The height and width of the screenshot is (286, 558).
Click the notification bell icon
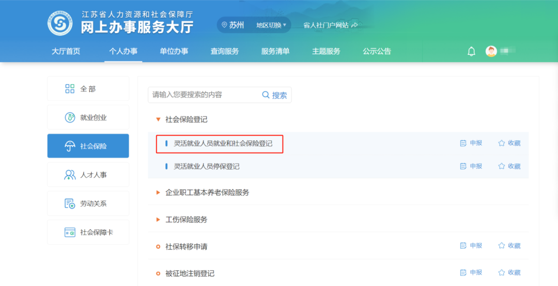click(471, 51)
